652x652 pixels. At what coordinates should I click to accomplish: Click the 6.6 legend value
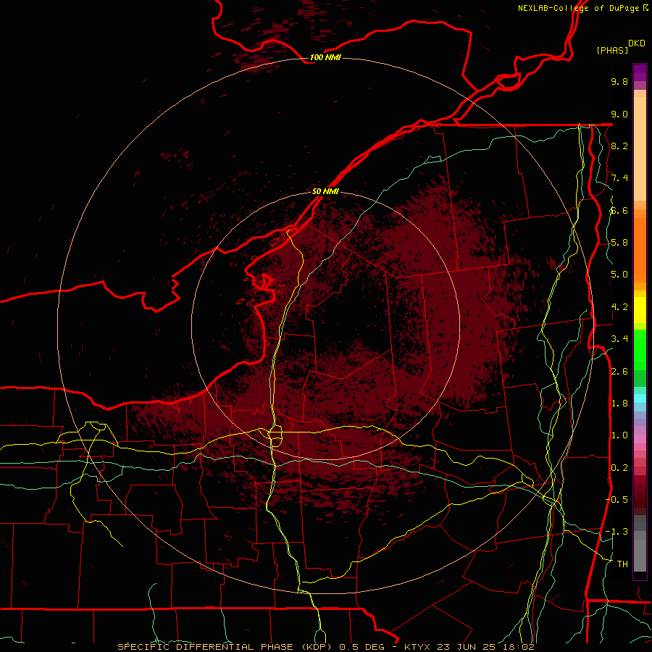click(x=619, y=210)
